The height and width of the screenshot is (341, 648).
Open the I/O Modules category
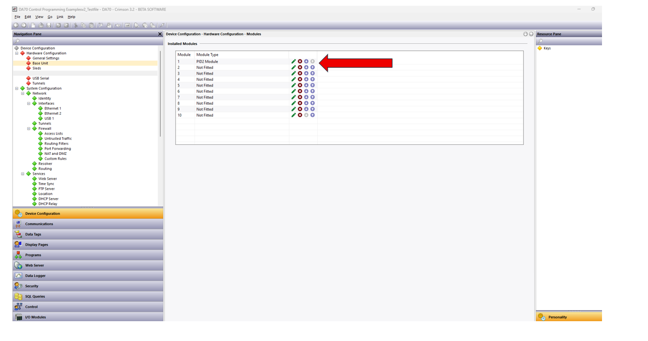click(x=88, y=316)
